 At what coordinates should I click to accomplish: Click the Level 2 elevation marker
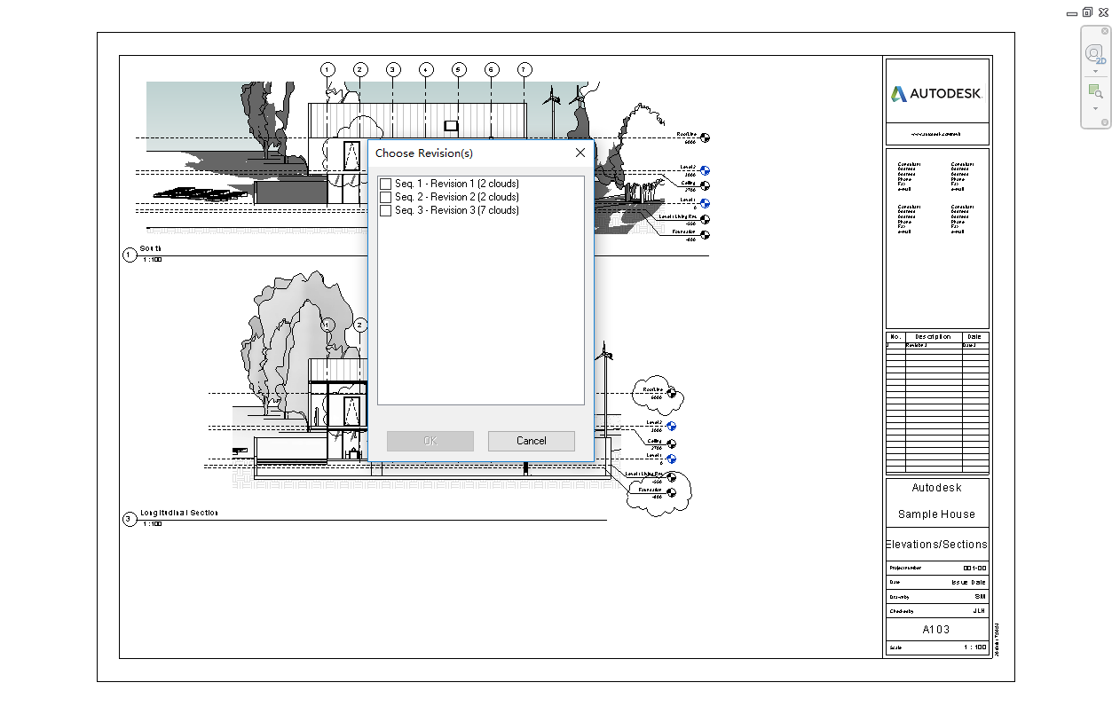pyautogui.click(x=705, y=170)
